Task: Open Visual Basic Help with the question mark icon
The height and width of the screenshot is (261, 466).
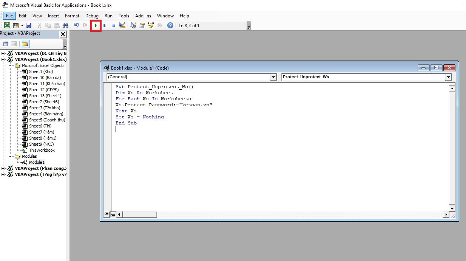Action: (170, 26)
